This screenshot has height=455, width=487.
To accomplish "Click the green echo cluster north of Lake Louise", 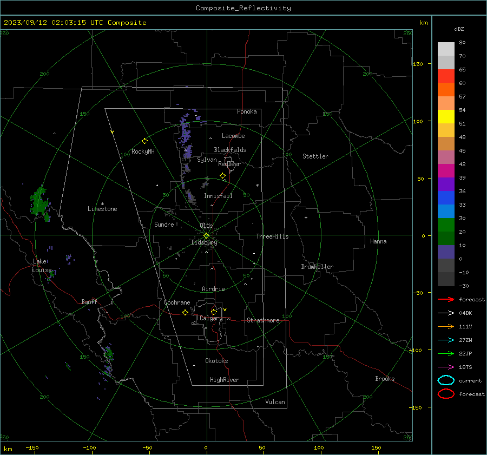I will [x=40, y=203].
